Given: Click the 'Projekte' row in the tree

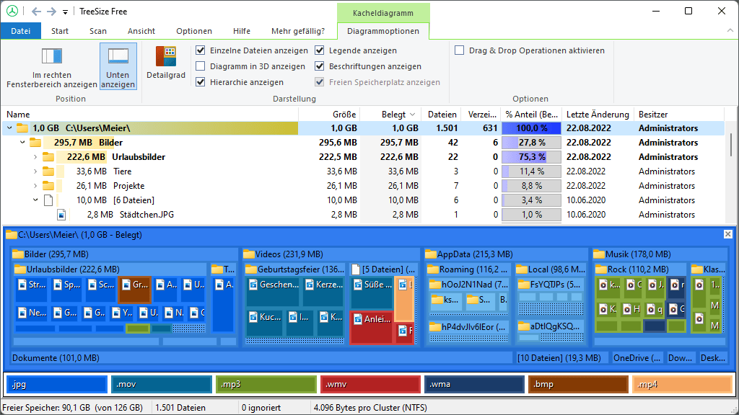Looking at the screenshot, I should 363,186.
